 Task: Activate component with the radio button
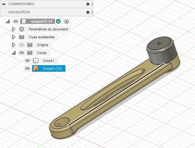[66, 21]
